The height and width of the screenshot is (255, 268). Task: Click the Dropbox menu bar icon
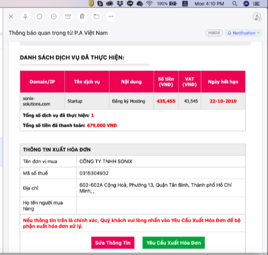point(120,4)
